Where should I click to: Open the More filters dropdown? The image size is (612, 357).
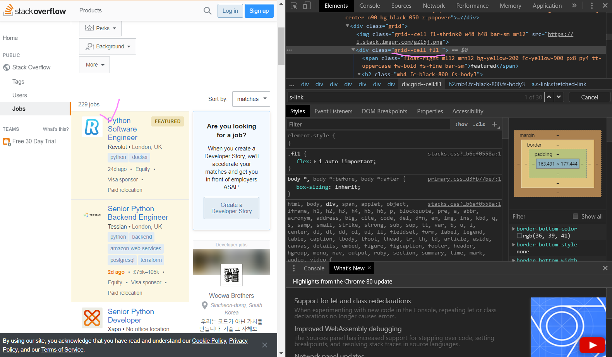pyautogui.click(x=94, y=65)
